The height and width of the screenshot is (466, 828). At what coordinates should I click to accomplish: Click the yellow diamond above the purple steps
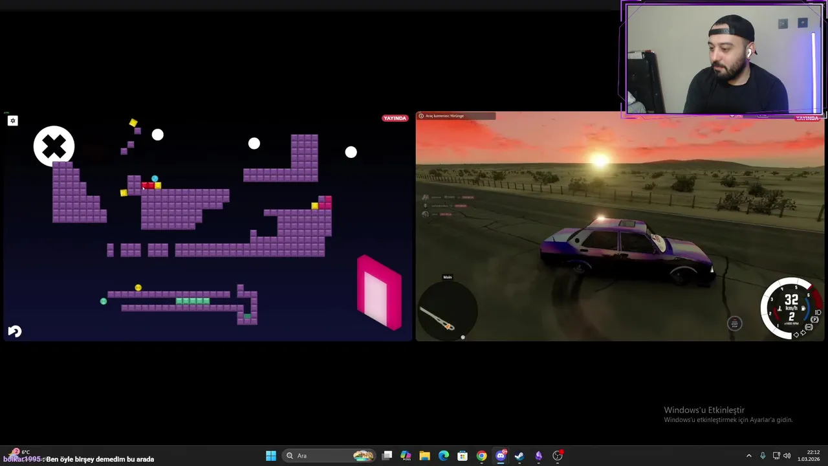133,122
